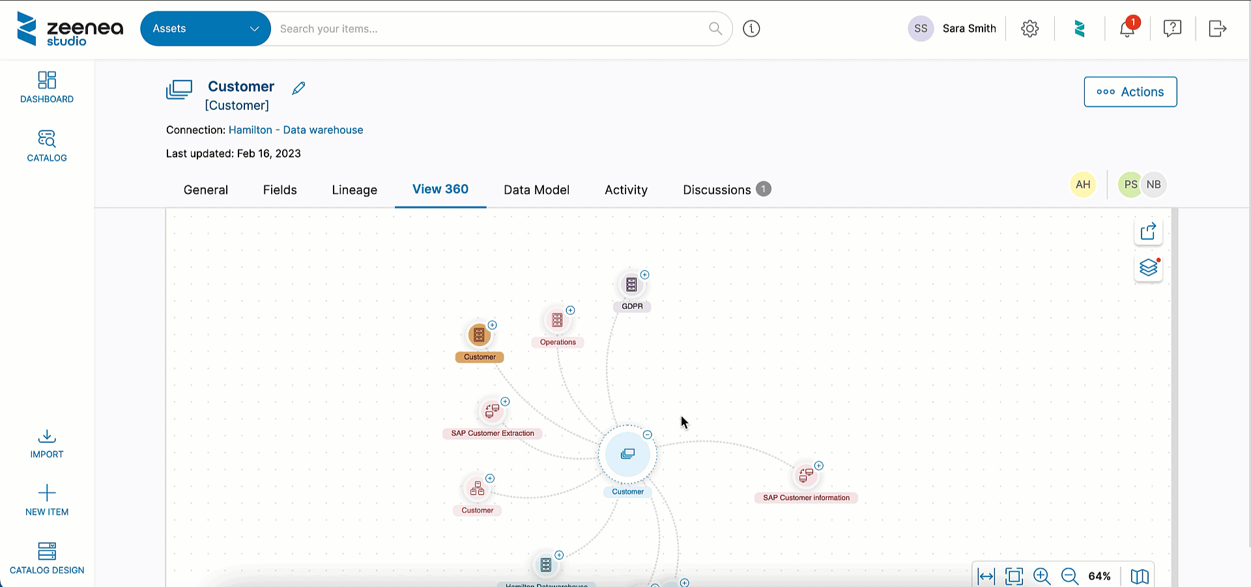Open the Hamilton - Data warehouse connection link
Image resolution: width=1251 pixels, height=587 pixels.
click(296, 130)
